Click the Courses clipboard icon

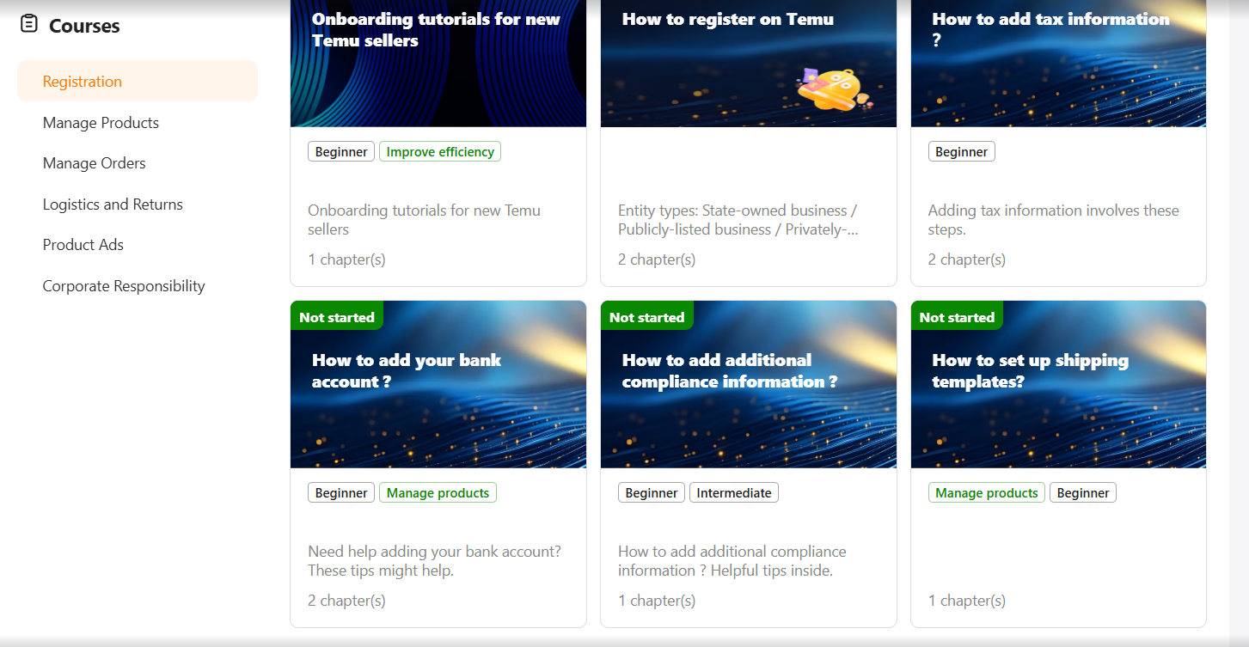(x=29, y=24)
